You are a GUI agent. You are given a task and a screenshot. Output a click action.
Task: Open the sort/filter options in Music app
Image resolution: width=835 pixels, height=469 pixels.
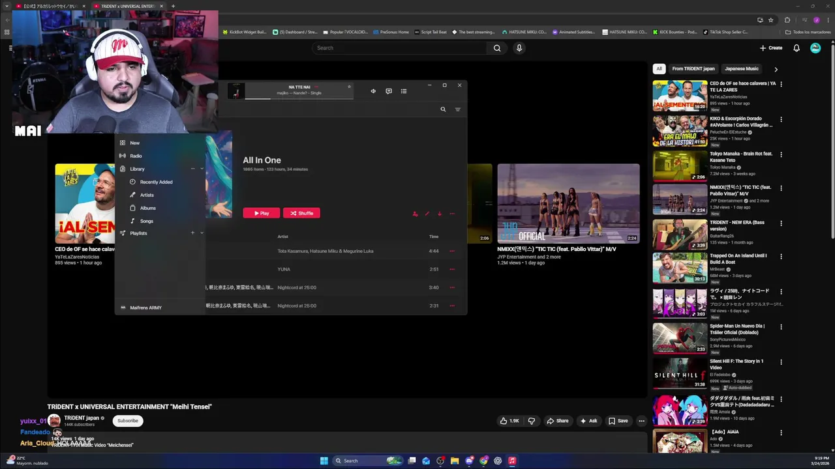(x=457, y=109)
